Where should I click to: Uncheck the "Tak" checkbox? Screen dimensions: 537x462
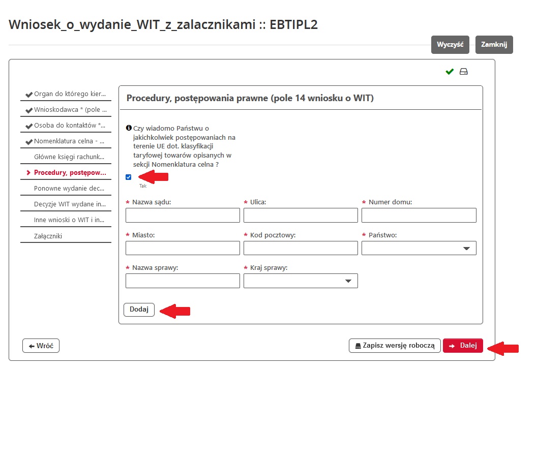point(128,177)
